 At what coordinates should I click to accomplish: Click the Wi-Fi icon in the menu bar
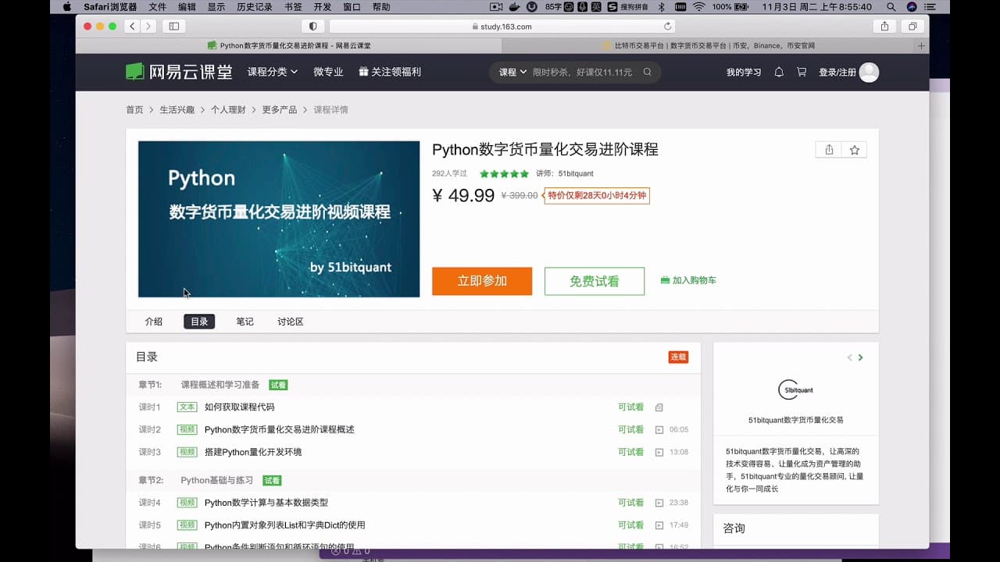pos(698,6)
